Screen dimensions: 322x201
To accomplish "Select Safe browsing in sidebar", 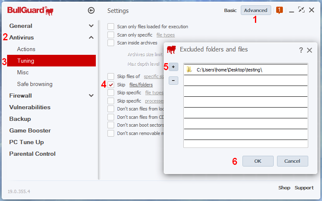I will (x=35, y=84).
